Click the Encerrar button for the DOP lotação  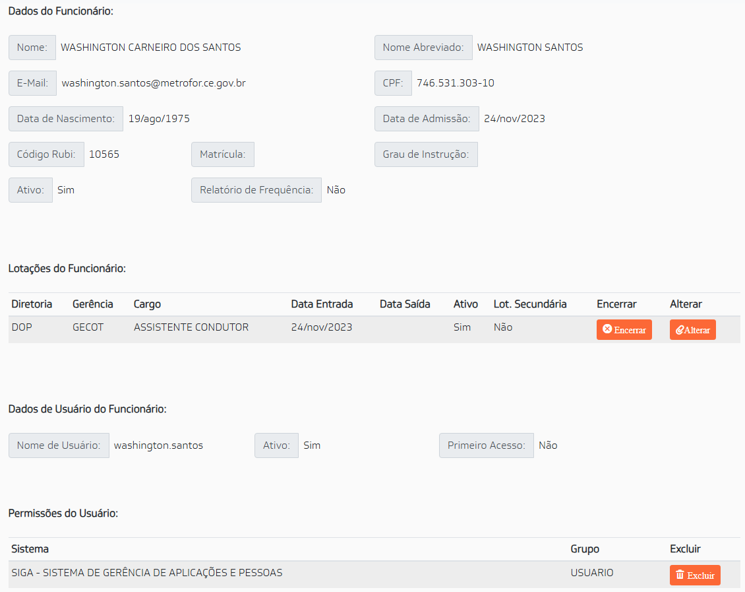(x=624, y=329)
